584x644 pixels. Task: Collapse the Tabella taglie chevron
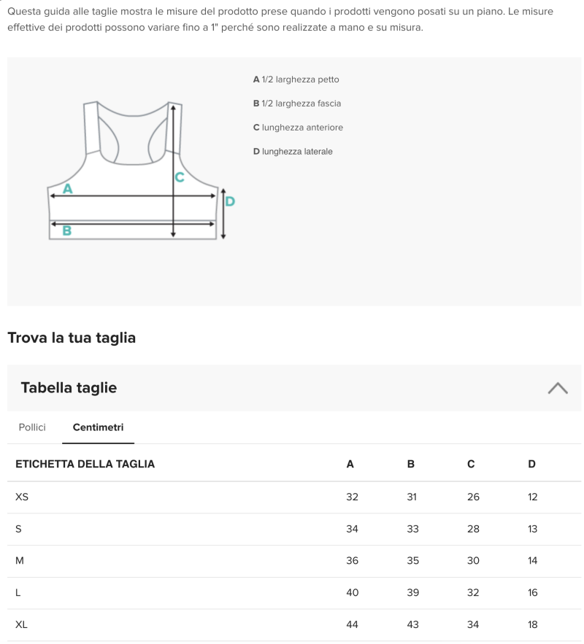point(557,388)
